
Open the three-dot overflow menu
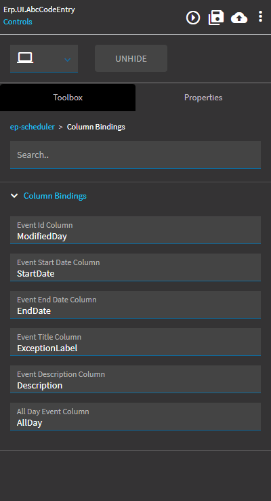[260, 16]
